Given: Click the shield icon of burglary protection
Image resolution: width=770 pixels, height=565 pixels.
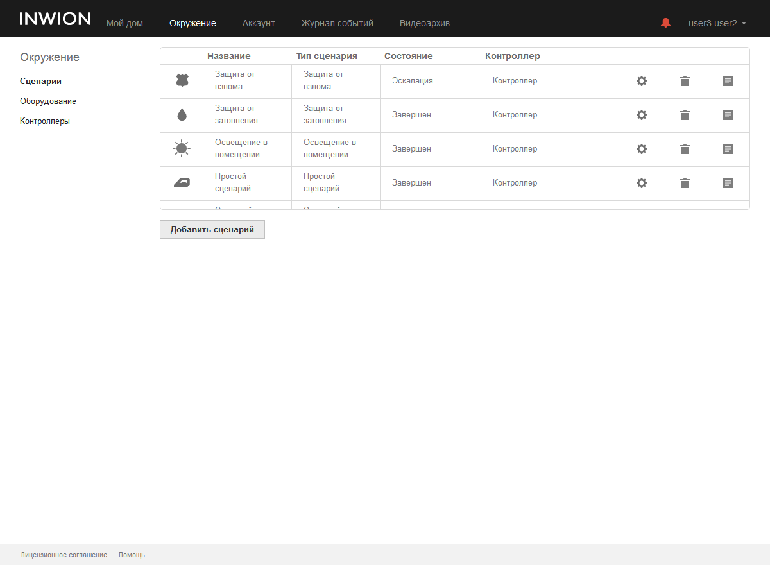Looking at the screenshot, I should (x=182, y=81).
